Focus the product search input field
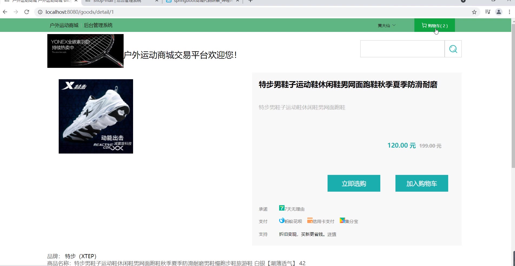515x266 pixels. [402, 49]
